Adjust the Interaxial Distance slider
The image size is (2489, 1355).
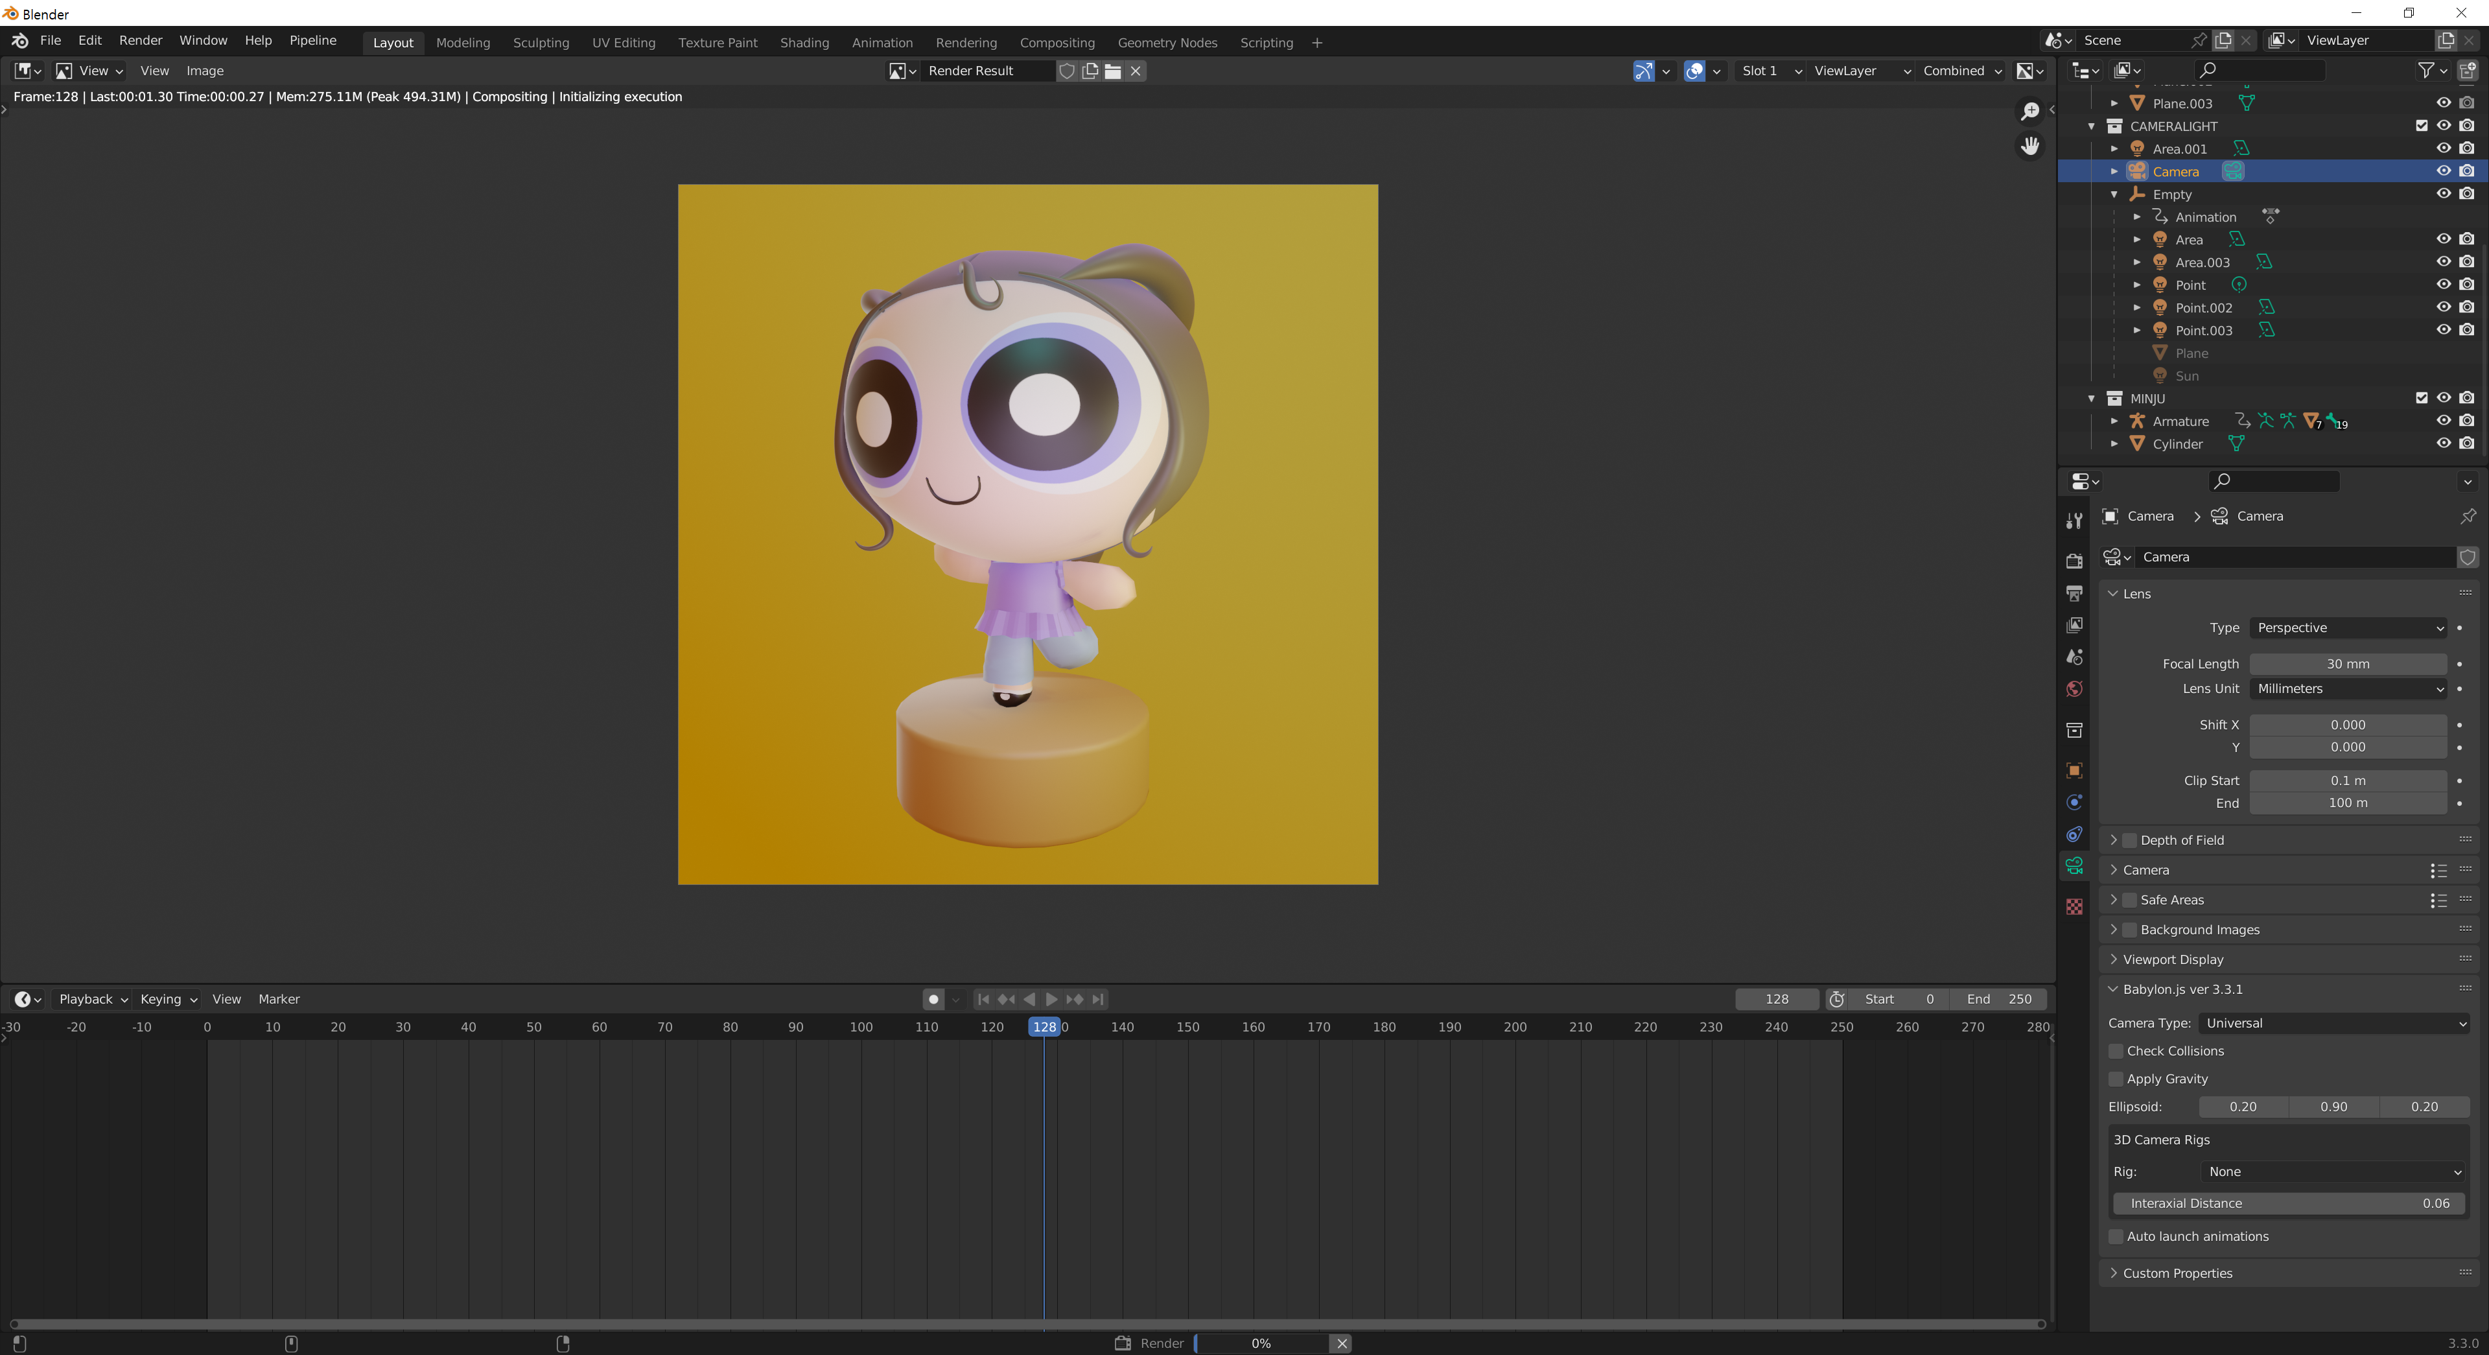click(x=2288, y=1203)
